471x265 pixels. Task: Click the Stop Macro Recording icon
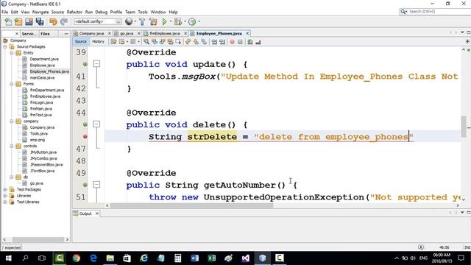tap(240, 42)
